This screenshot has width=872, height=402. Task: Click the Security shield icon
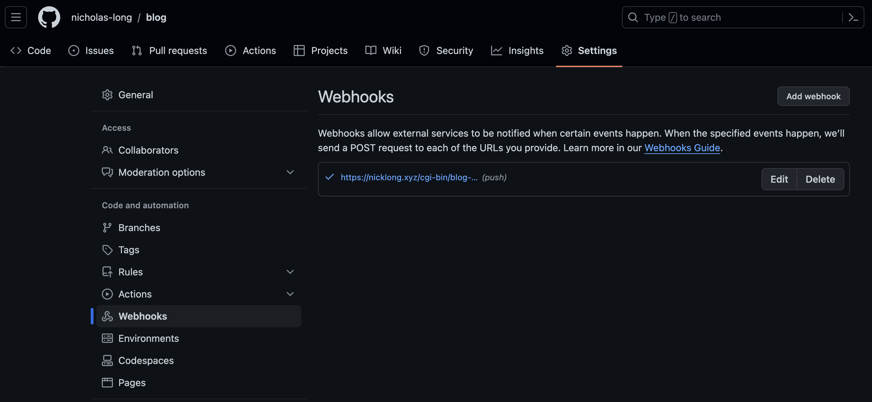coord(424,51)
